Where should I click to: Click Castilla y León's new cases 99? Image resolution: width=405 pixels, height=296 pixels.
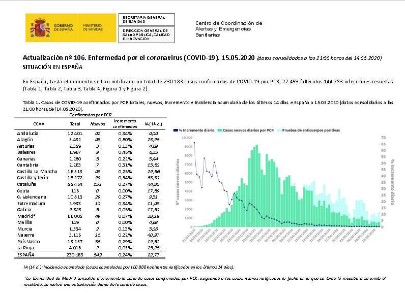pyautogui.click(x=98, y=178)
